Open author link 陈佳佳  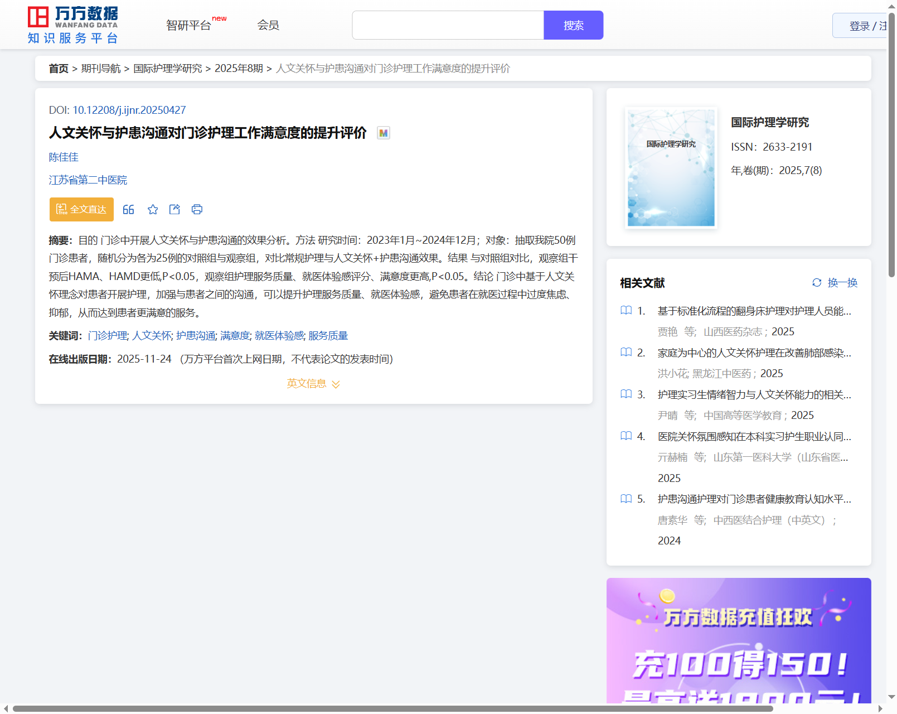(x=64, y=157)
